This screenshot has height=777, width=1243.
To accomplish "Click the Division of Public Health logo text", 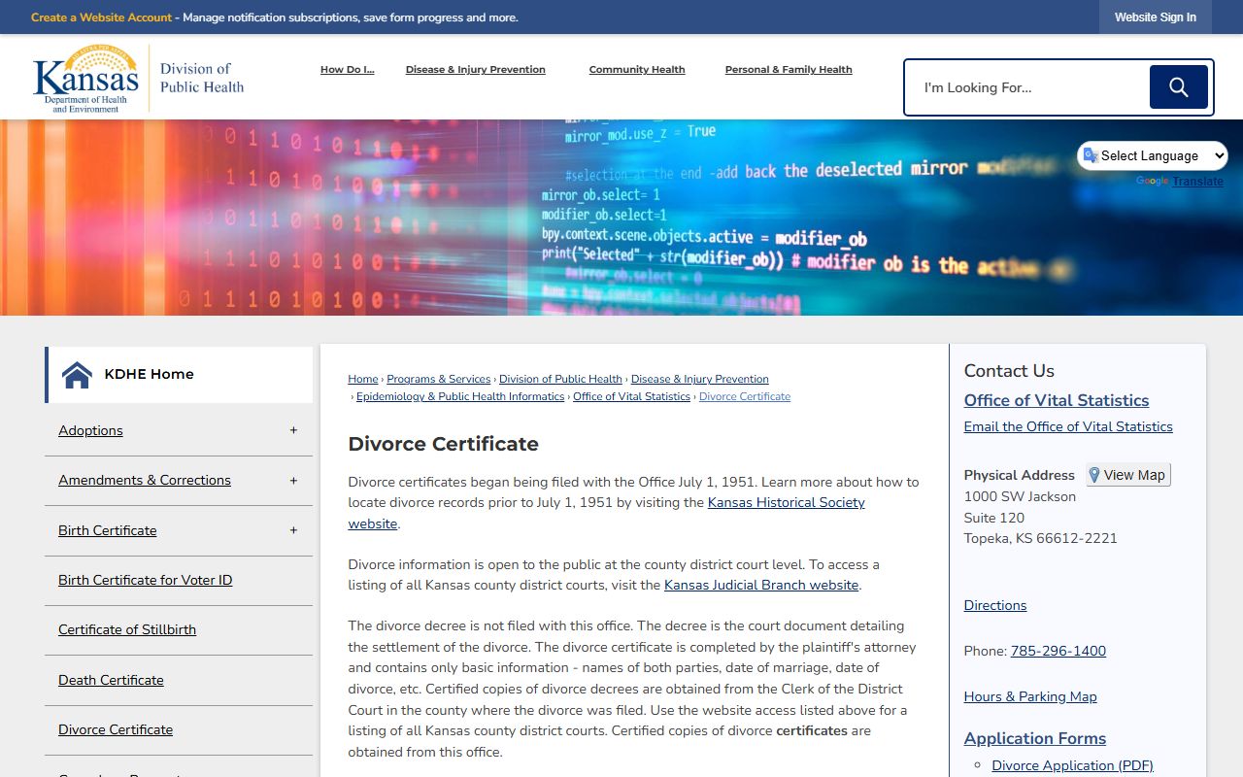I will (x=202, y=78).
